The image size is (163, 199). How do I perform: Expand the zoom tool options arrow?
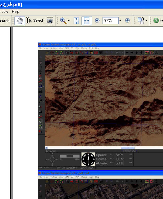(x=69, y=20)
